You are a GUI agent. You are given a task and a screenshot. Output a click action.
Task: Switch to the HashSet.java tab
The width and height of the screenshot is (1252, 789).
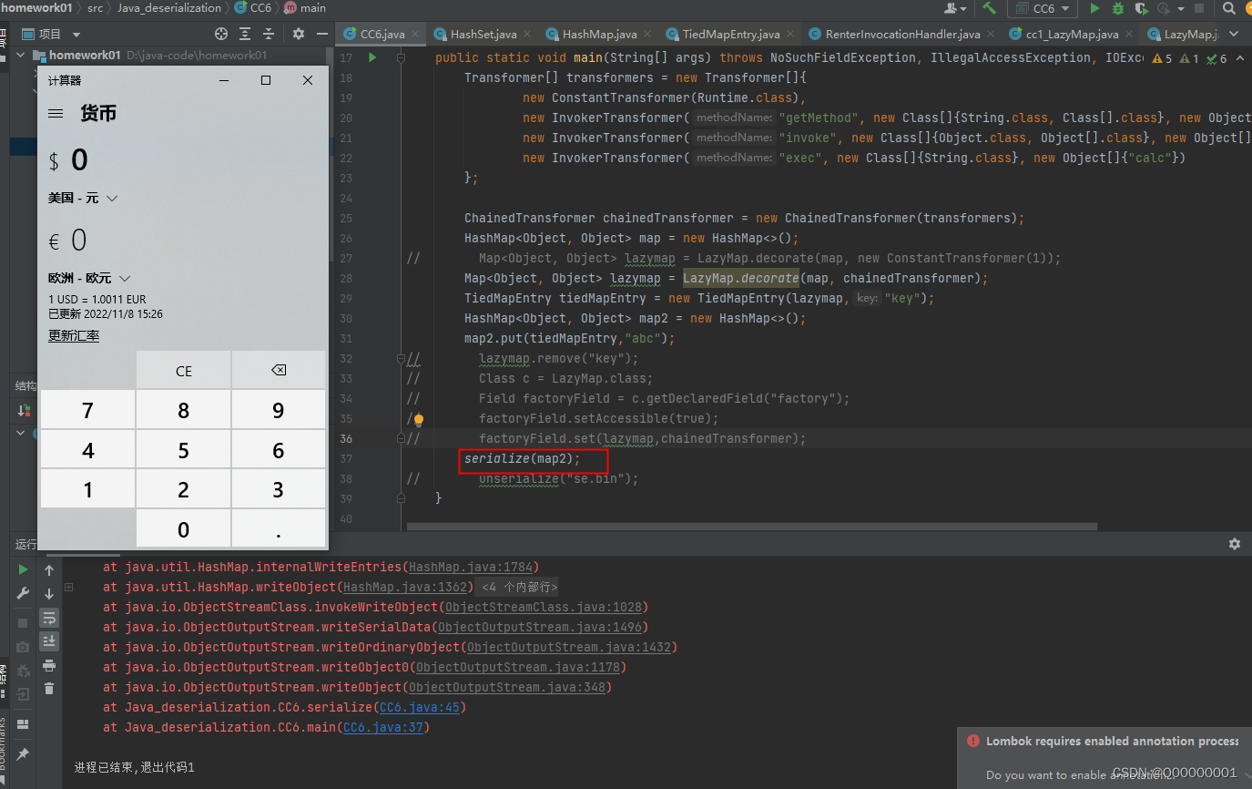point(484,34)
